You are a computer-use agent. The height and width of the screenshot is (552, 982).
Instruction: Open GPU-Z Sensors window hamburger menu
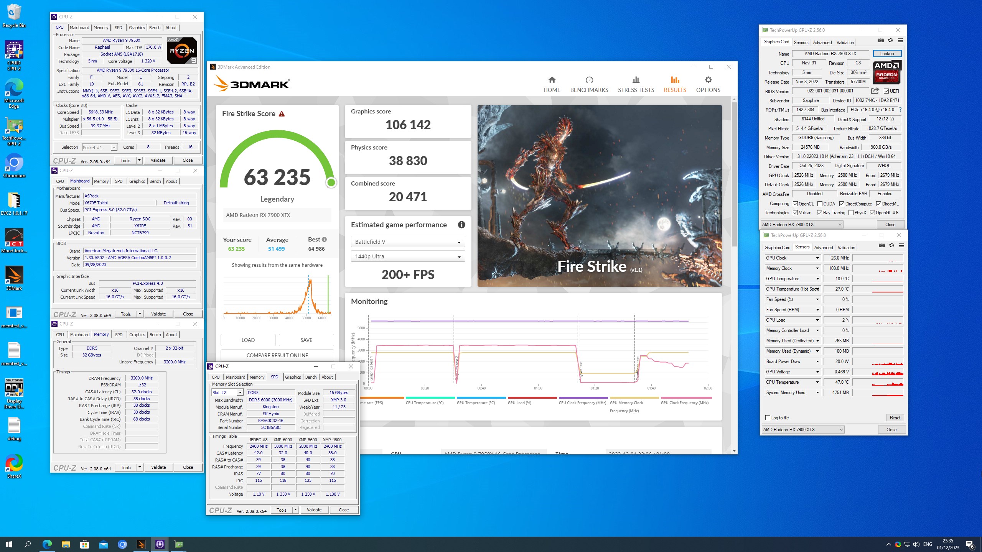901,246
